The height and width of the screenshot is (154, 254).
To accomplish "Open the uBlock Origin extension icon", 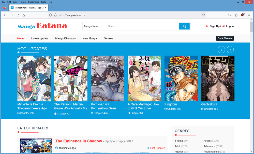I will coord(243,15).
